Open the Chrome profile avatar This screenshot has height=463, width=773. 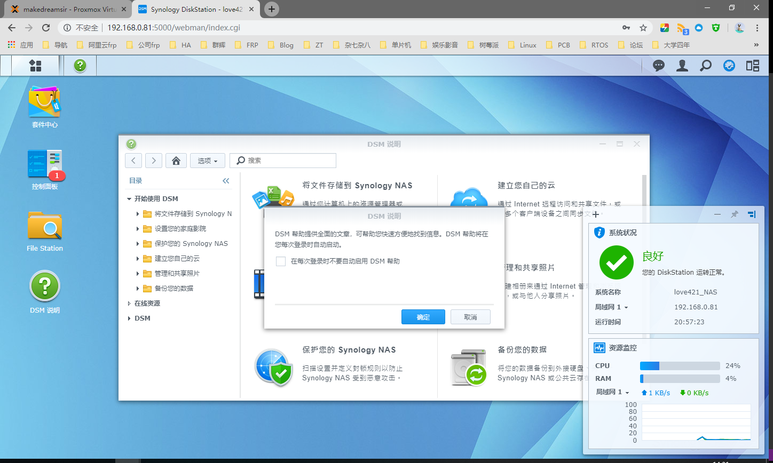pyautogui.click(x=739, y=28)
